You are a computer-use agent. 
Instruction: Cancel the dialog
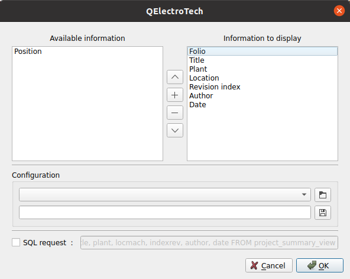point(269,265)
